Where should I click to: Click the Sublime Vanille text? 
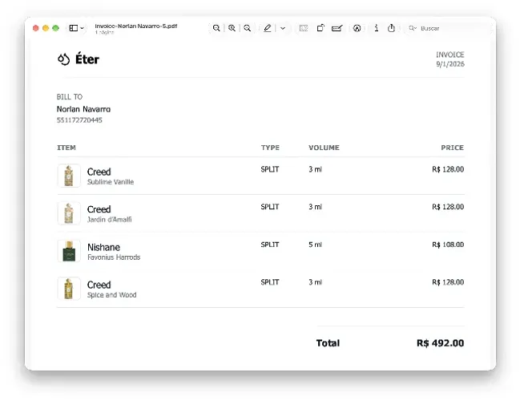coord(111,182)
